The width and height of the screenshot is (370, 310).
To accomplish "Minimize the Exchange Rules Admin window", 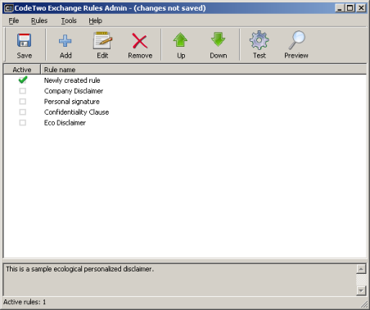I will tap(340, 8).
